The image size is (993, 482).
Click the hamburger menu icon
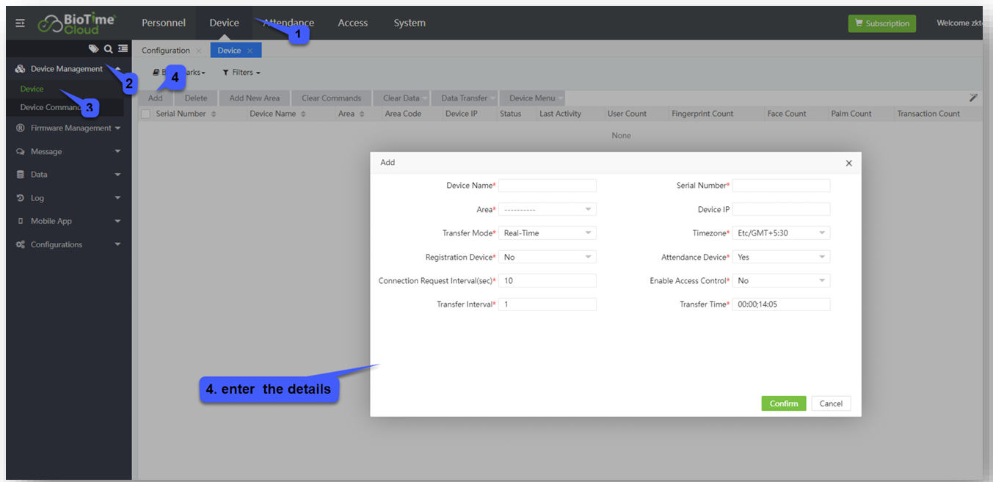tap(21, 23)
